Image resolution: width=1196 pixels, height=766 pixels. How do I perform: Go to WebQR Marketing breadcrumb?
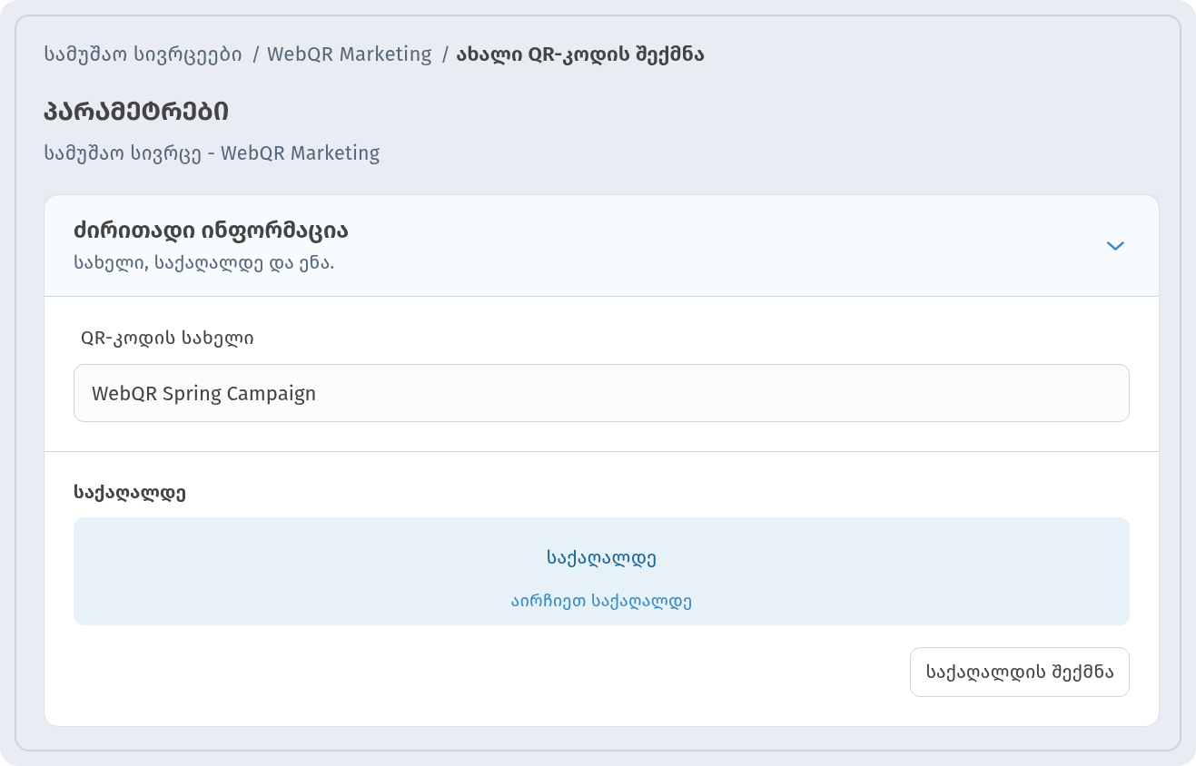tap(350, 54)
